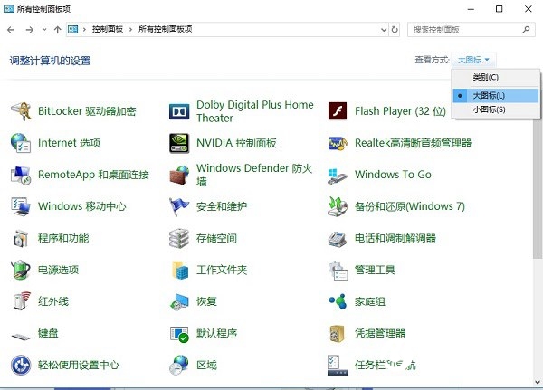Click the Flash Player (32 位) icon

338,111
